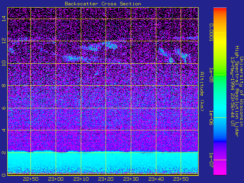
Task: Click the 23:50 time axis label
Action: click(181, 179)
